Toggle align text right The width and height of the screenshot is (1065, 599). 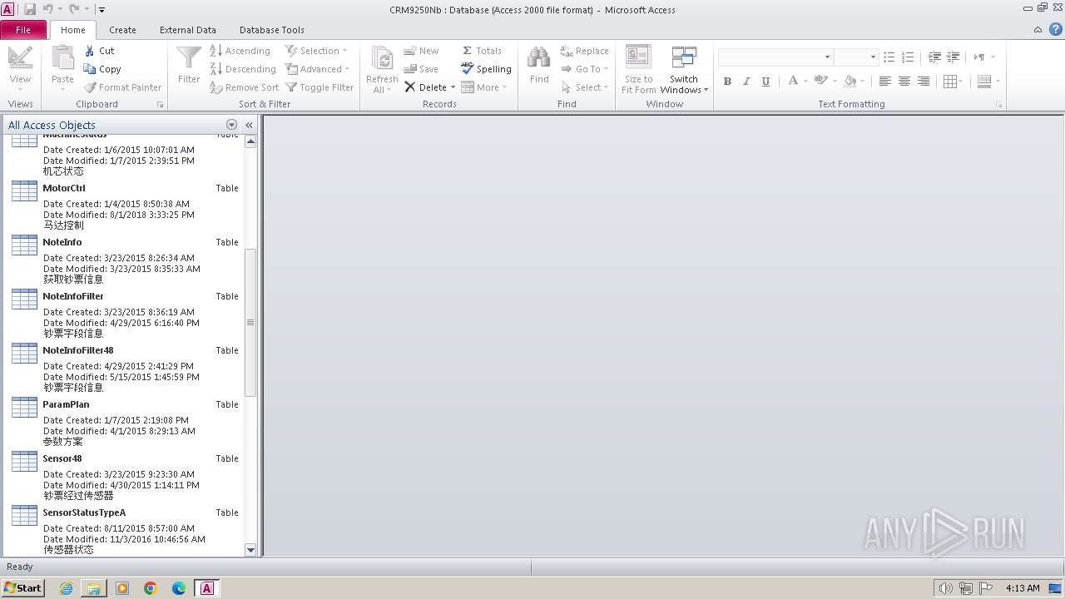(x=924, y=81)
